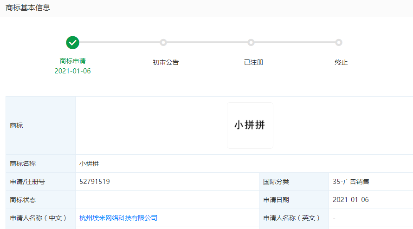Click progress line between 初审公告 and 已注册
Image resolution: width=413 pixels, height=229 pixels.
pyautogui.click(x=207, y=43)
